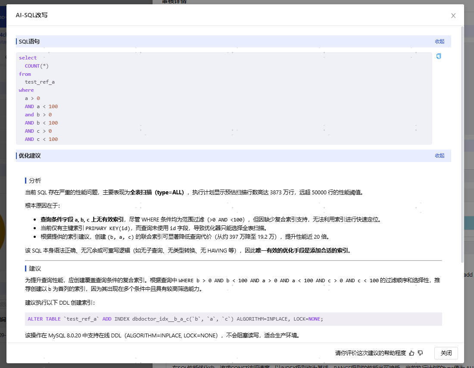Click the test_ref_a table name in SQL
The image size is (474, 368).
click(40, 82)
